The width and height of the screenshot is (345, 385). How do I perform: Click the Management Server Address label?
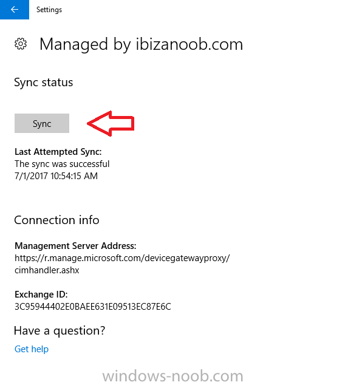point(75,246)
